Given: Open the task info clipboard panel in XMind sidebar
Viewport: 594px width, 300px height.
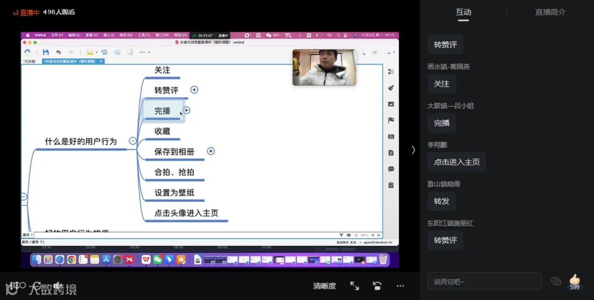Looking at the screenshot, I should point(391,185).
